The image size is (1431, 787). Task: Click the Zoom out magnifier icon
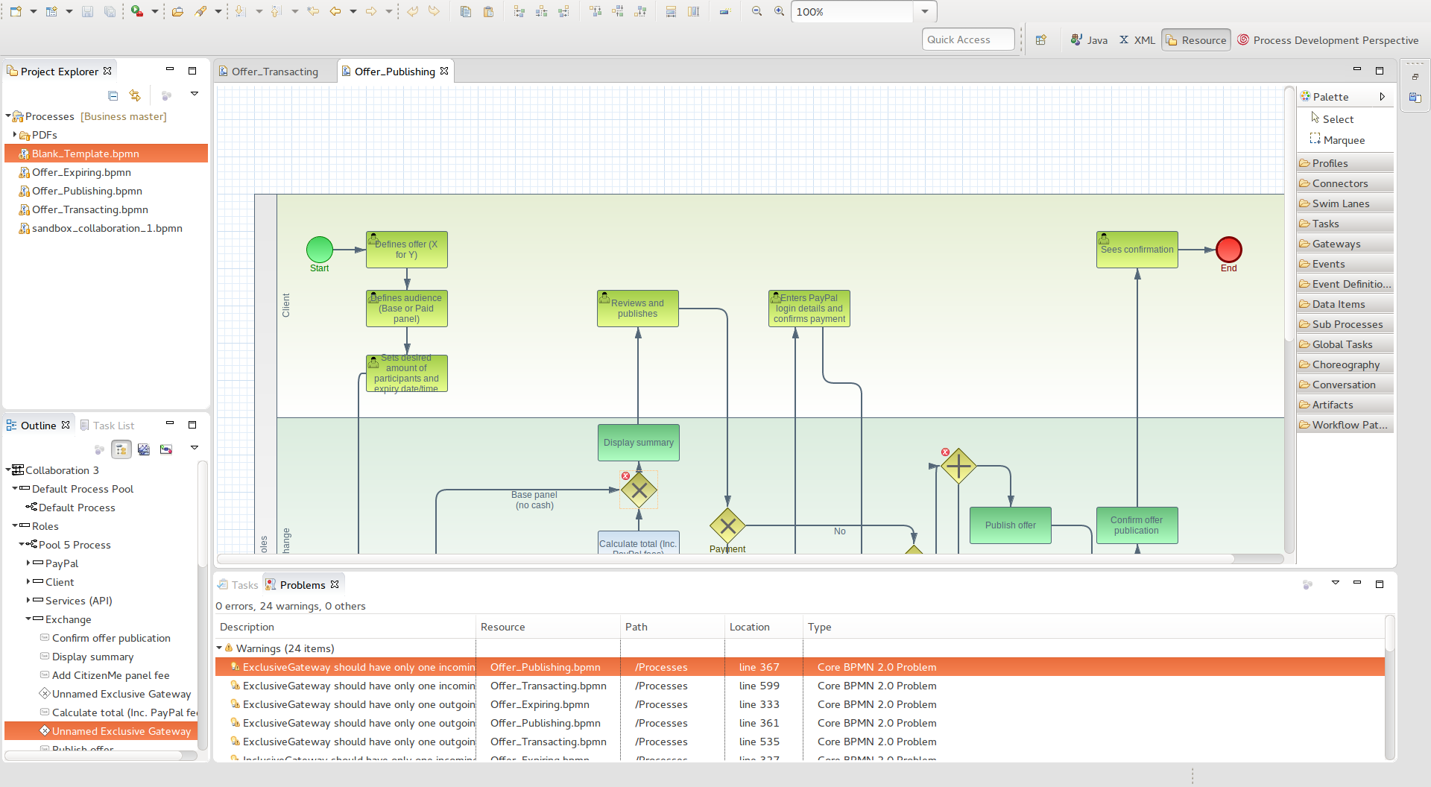coord(757,11)
